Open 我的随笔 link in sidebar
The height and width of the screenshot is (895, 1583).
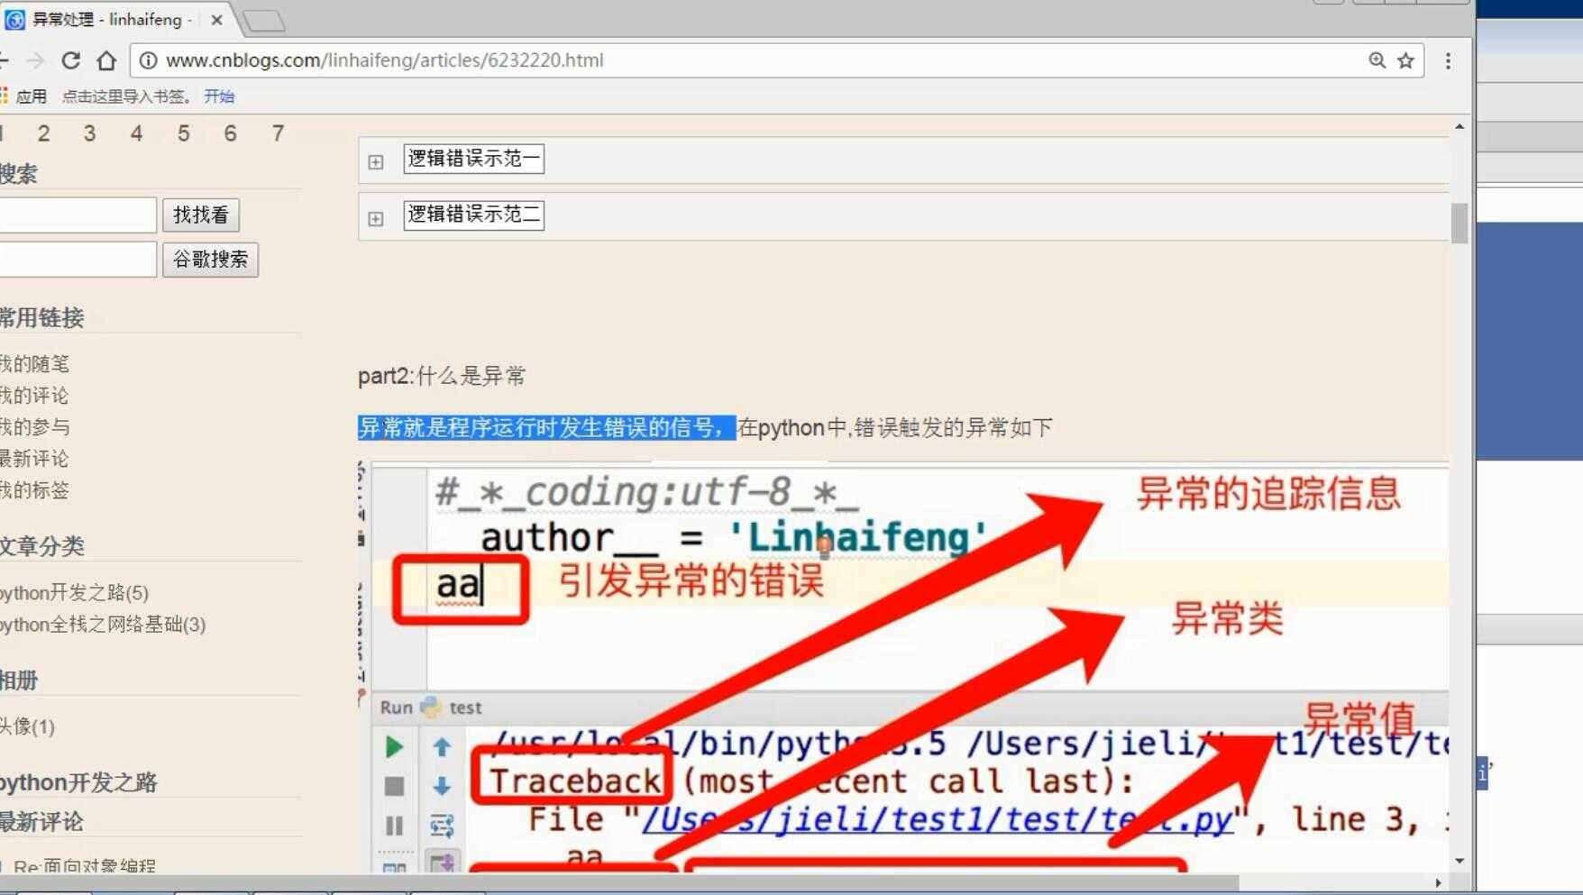34,364
